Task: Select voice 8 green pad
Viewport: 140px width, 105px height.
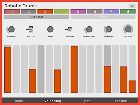Action: (128, 11)
